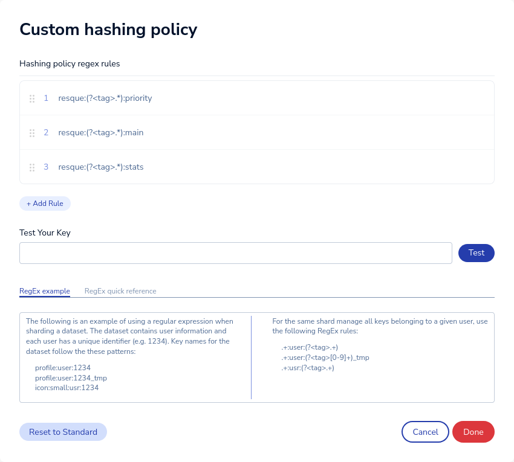The image size is (514, 462).
Task: Click rule number 2 label
Action: [46, 133]
